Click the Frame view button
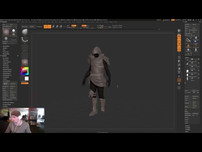Image resolution: width=202 pixels, height=152 pixels. tap(179, 57)
